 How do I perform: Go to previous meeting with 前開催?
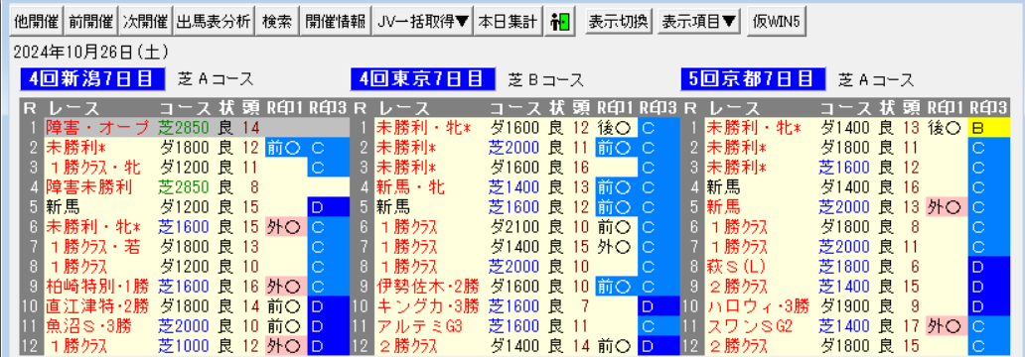[90, 22]
